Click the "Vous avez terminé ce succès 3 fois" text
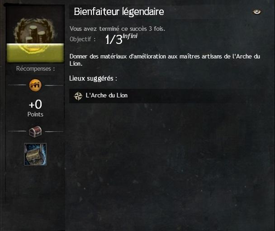Image resolution: width=275 pixels, height=231 pixels. 117,29
